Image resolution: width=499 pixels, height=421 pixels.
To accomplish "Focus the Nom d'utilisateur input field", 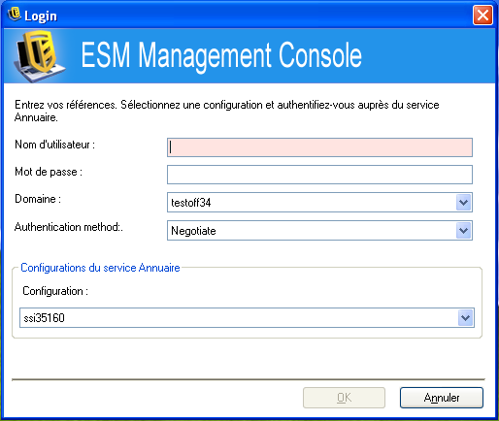I will [319, 147].
